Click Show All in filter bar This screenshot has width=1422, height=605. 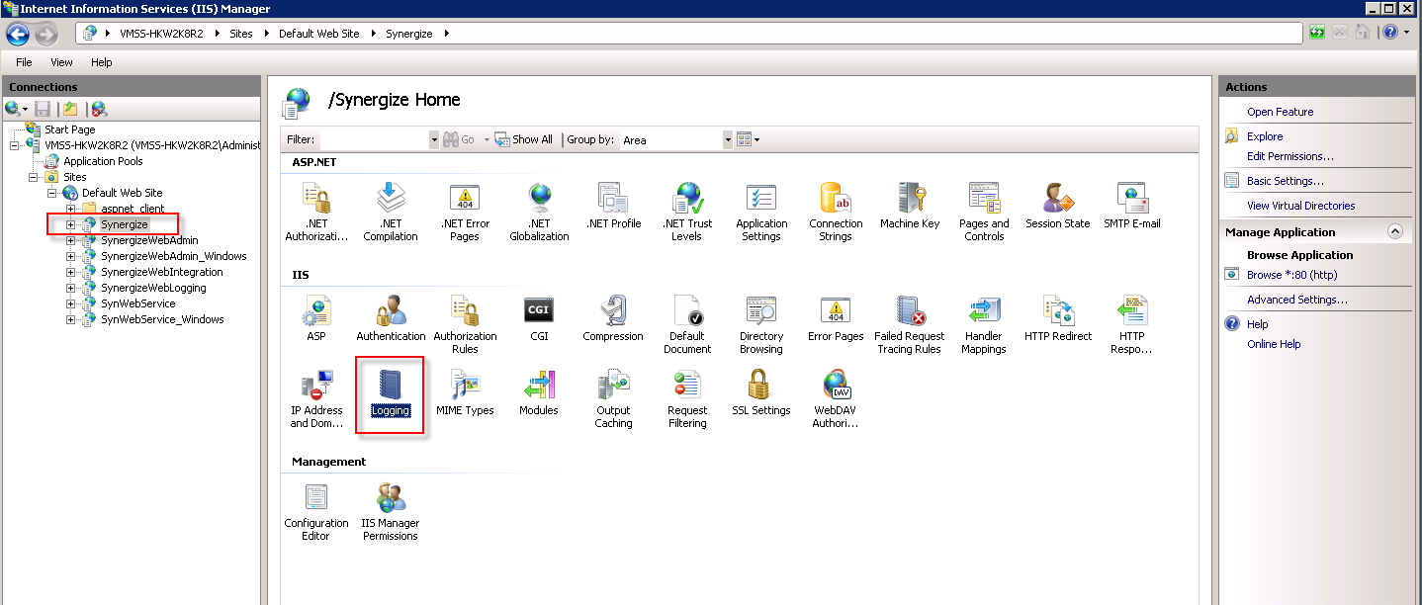pos(523,139)
